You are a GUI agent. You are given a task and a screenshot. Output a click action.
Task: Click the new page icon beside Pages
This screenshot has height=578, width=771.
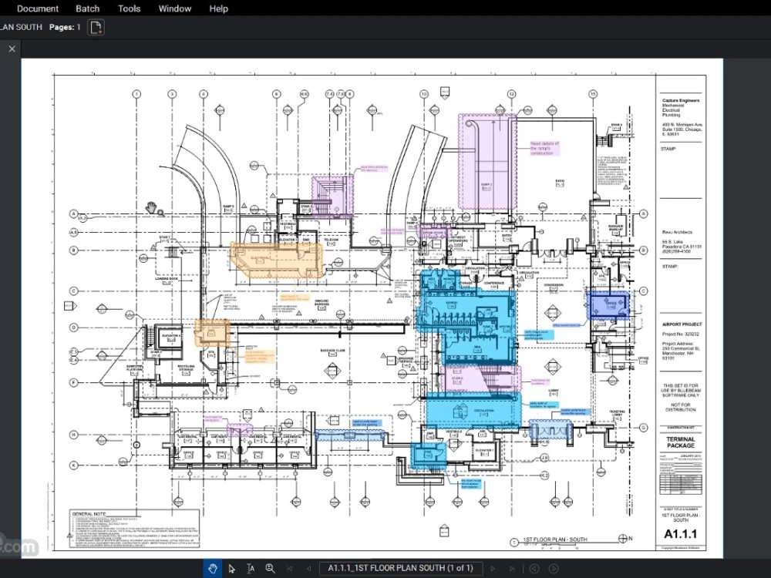96,27
